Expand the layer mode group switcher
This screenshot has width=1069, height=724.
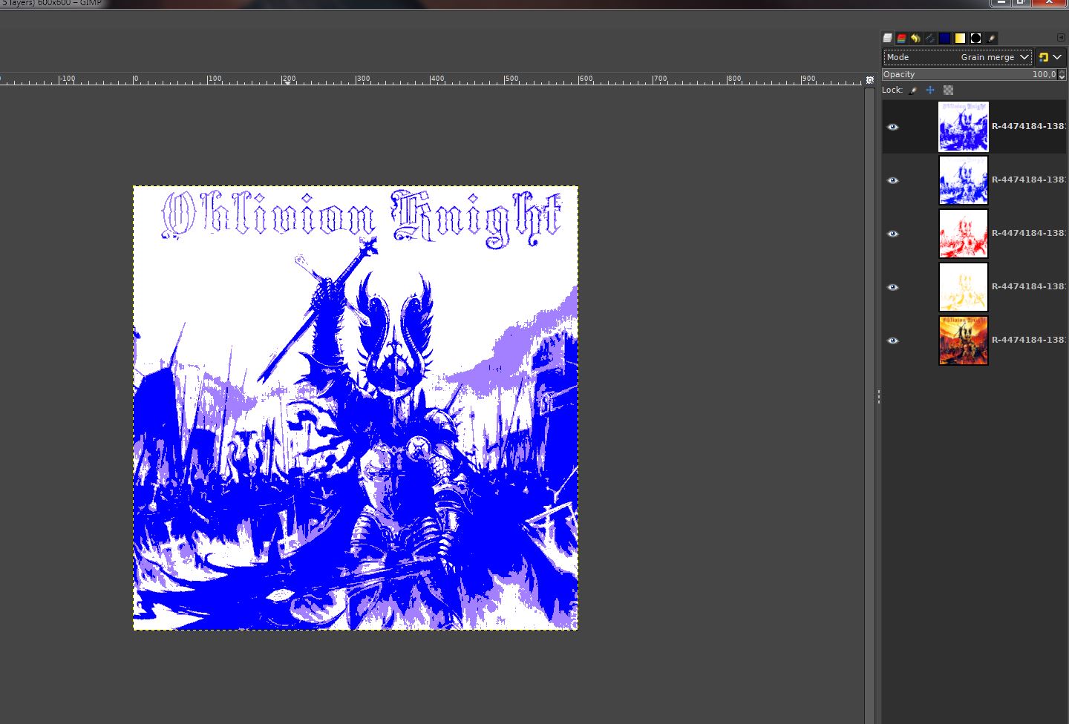pos(1050,57)
